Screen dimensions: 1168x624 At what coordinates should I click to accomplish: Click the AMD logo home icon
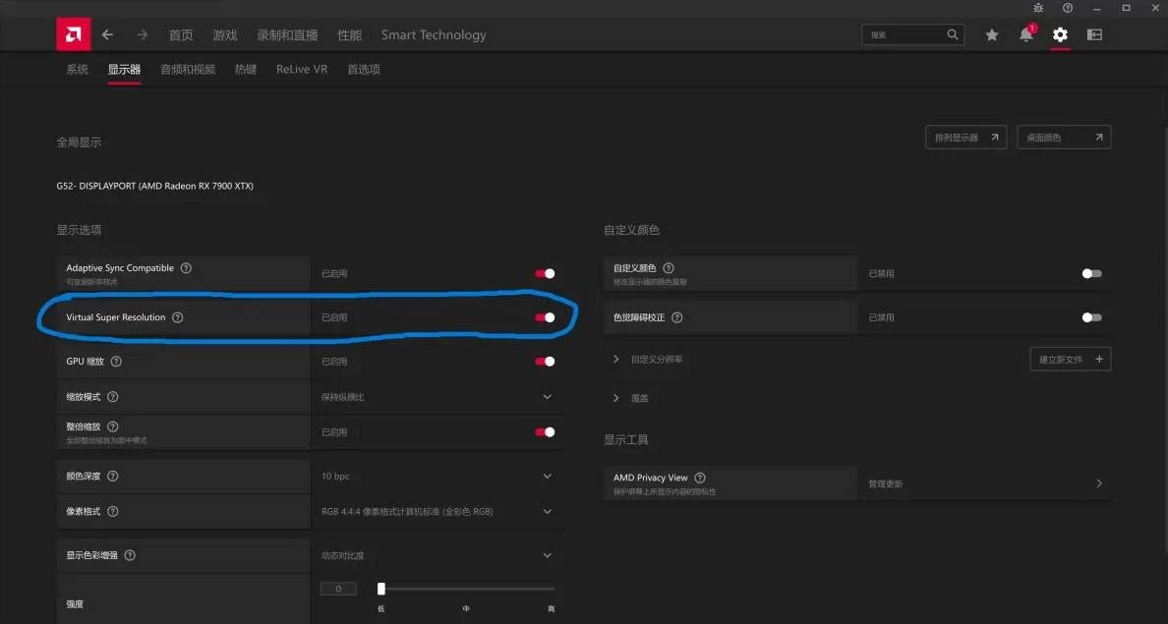tap(73, 34)
